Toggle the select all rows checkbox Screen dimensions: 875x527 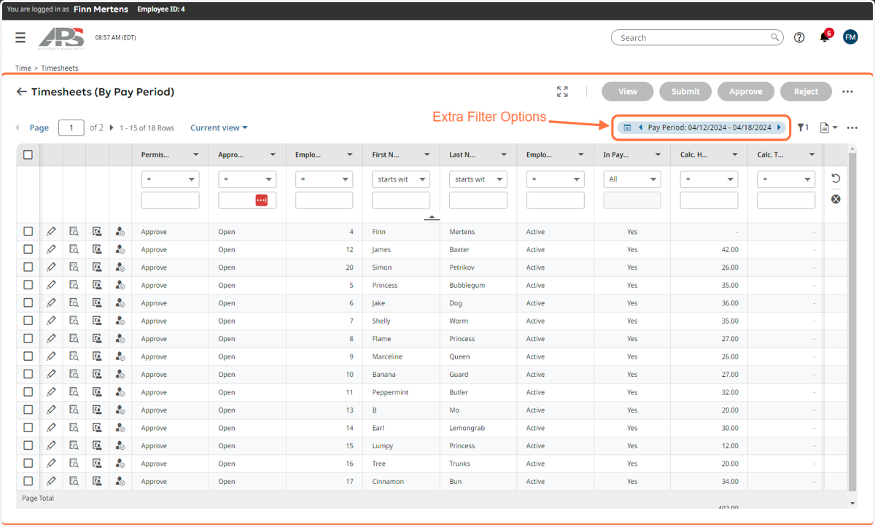[x=28, y=155]
